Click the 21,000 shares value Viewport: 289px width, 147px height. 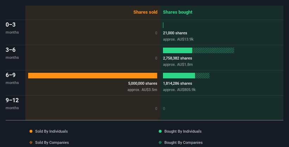tap(175, 33)
